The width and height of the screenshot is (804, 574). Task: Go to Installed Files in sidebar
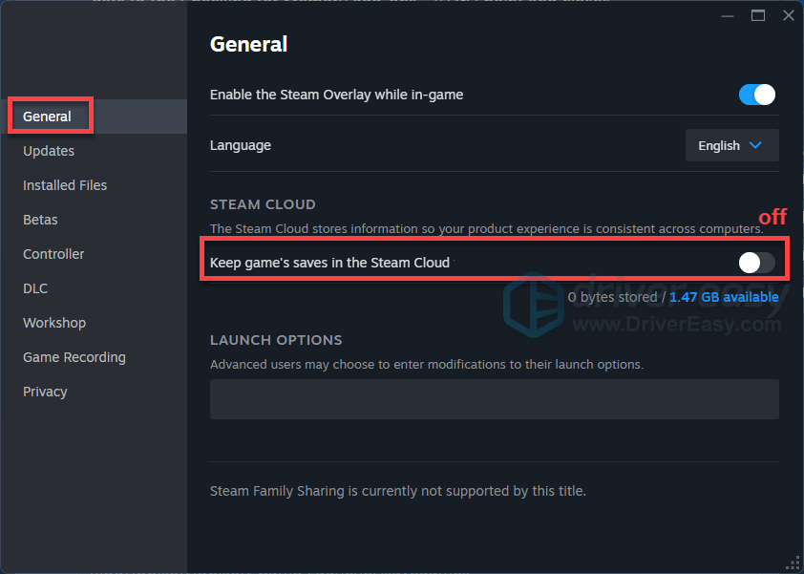pos(65,185)
